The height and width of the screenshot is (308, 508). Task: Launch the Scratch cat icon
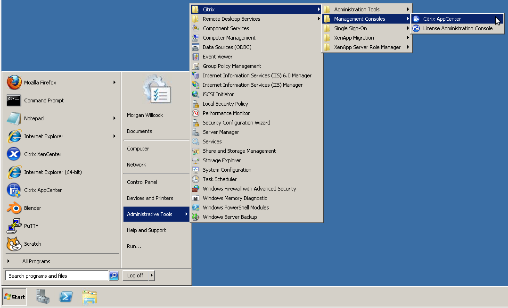[14, 244]
